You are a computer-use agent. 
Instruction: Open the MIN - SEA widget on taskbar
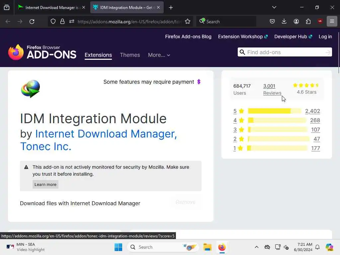pos(26,247)
